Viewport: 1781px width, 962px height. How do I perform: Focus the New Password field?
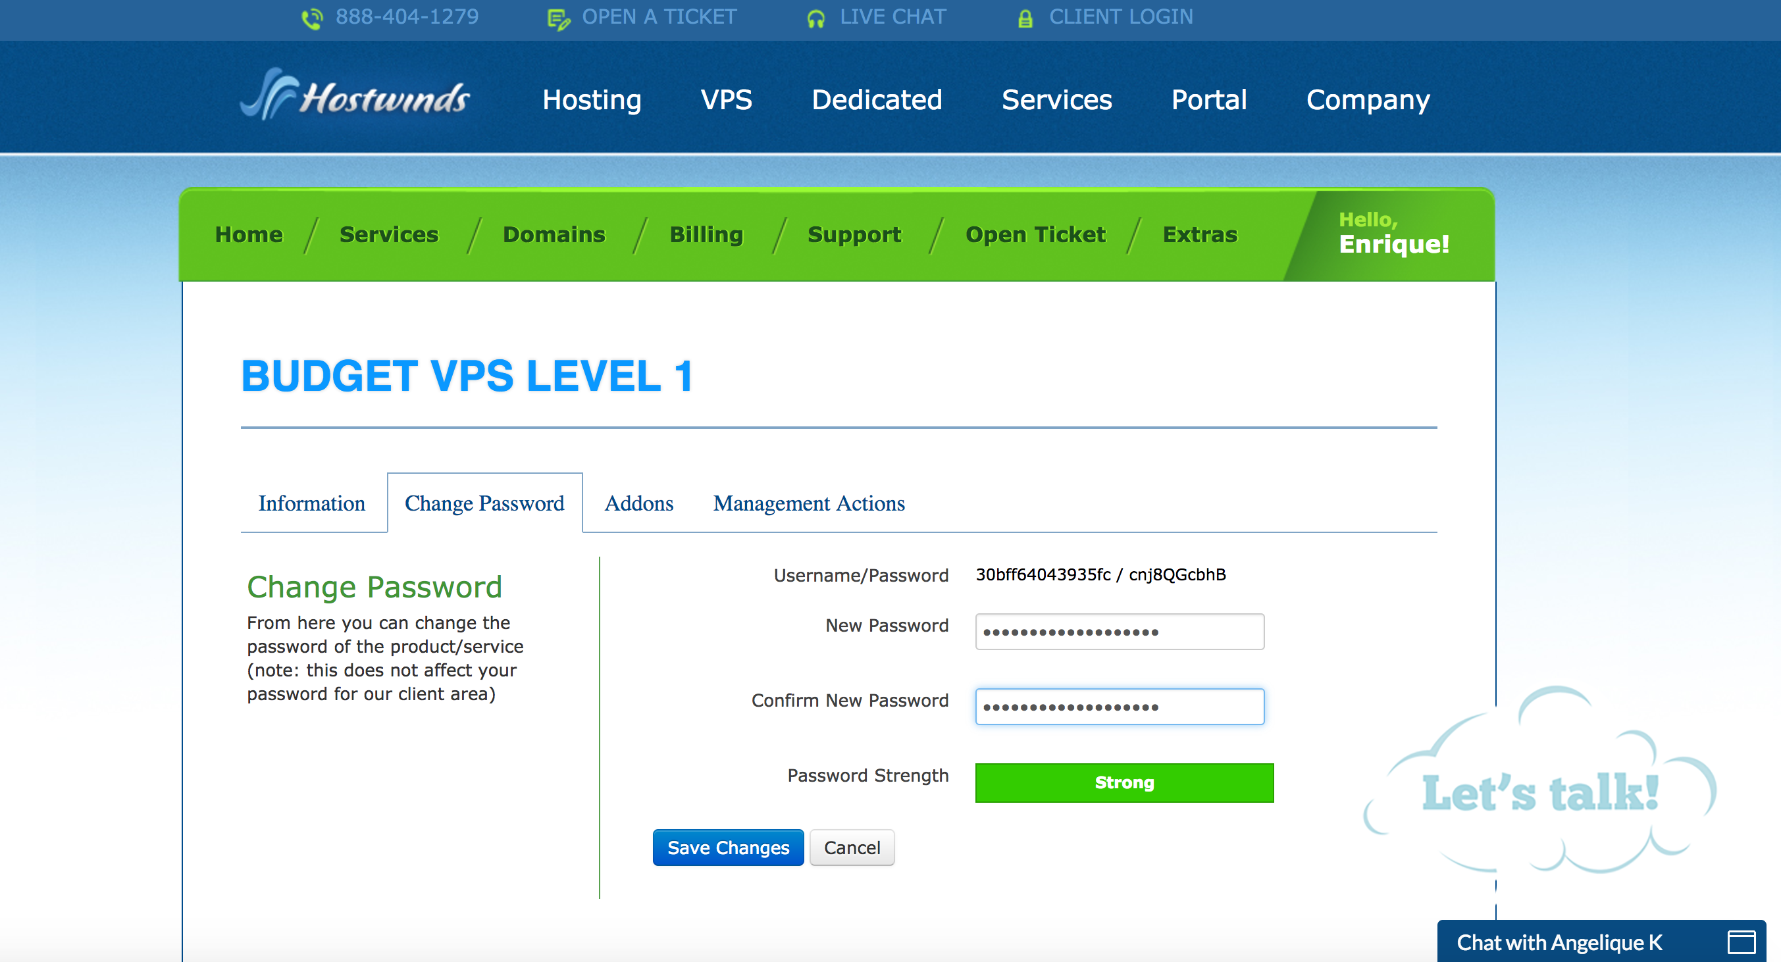click(1120, 632)
